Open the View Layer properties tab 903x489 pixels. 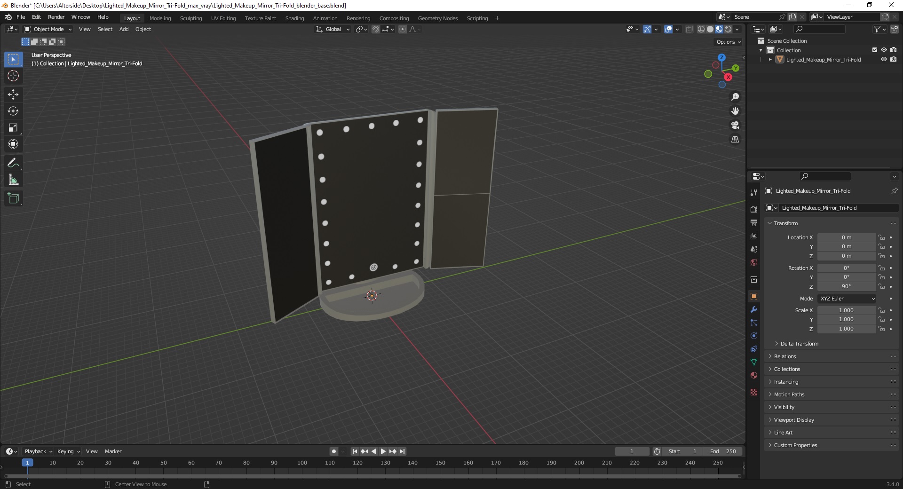point(754,236)
